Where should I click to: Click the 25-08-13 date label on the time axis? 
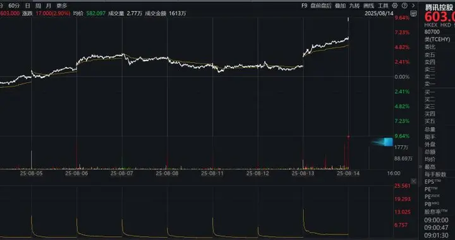click(x=303, y=173)
